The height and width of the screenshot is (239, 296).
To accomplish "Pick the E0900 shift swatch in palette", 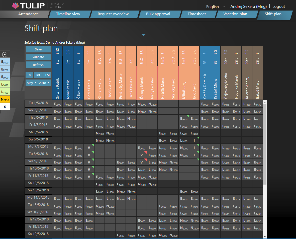I will [5, 77].
